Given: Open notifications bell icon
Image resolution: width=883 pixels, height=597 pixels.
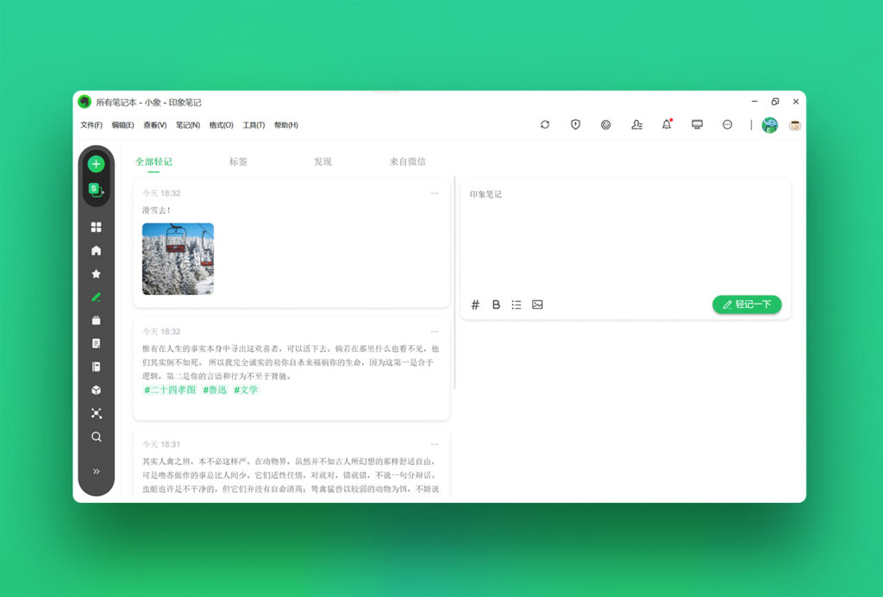Looking at the screenshot, I should point(667,124).
